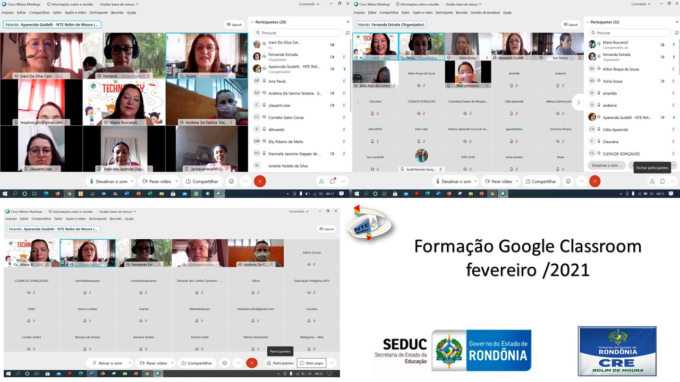Open more options ellipsis beside bottom-window reactions

click(239, 363)
